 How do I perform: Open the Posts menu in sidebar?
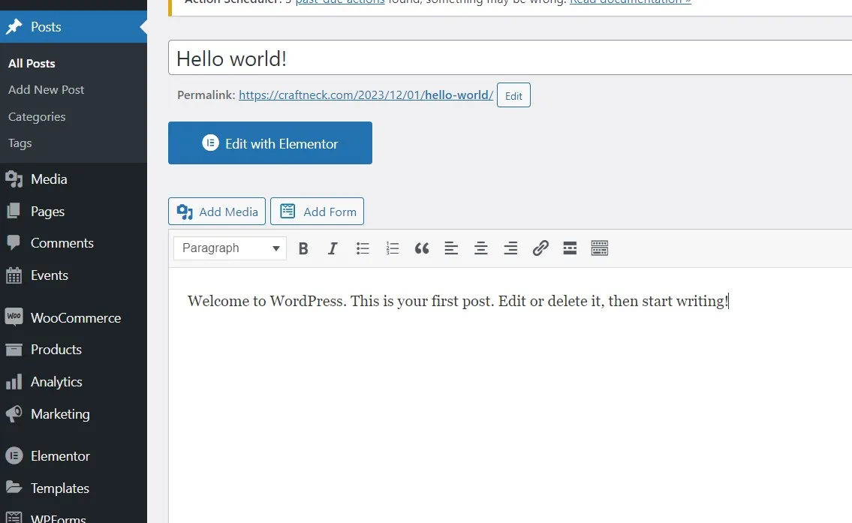pos(74,26)
